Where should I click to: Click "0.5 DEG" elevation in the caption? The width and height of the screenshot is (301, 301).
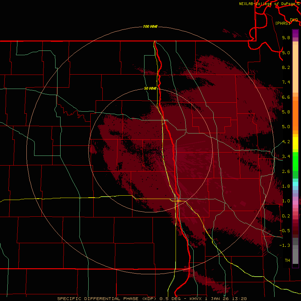[171, 299]
